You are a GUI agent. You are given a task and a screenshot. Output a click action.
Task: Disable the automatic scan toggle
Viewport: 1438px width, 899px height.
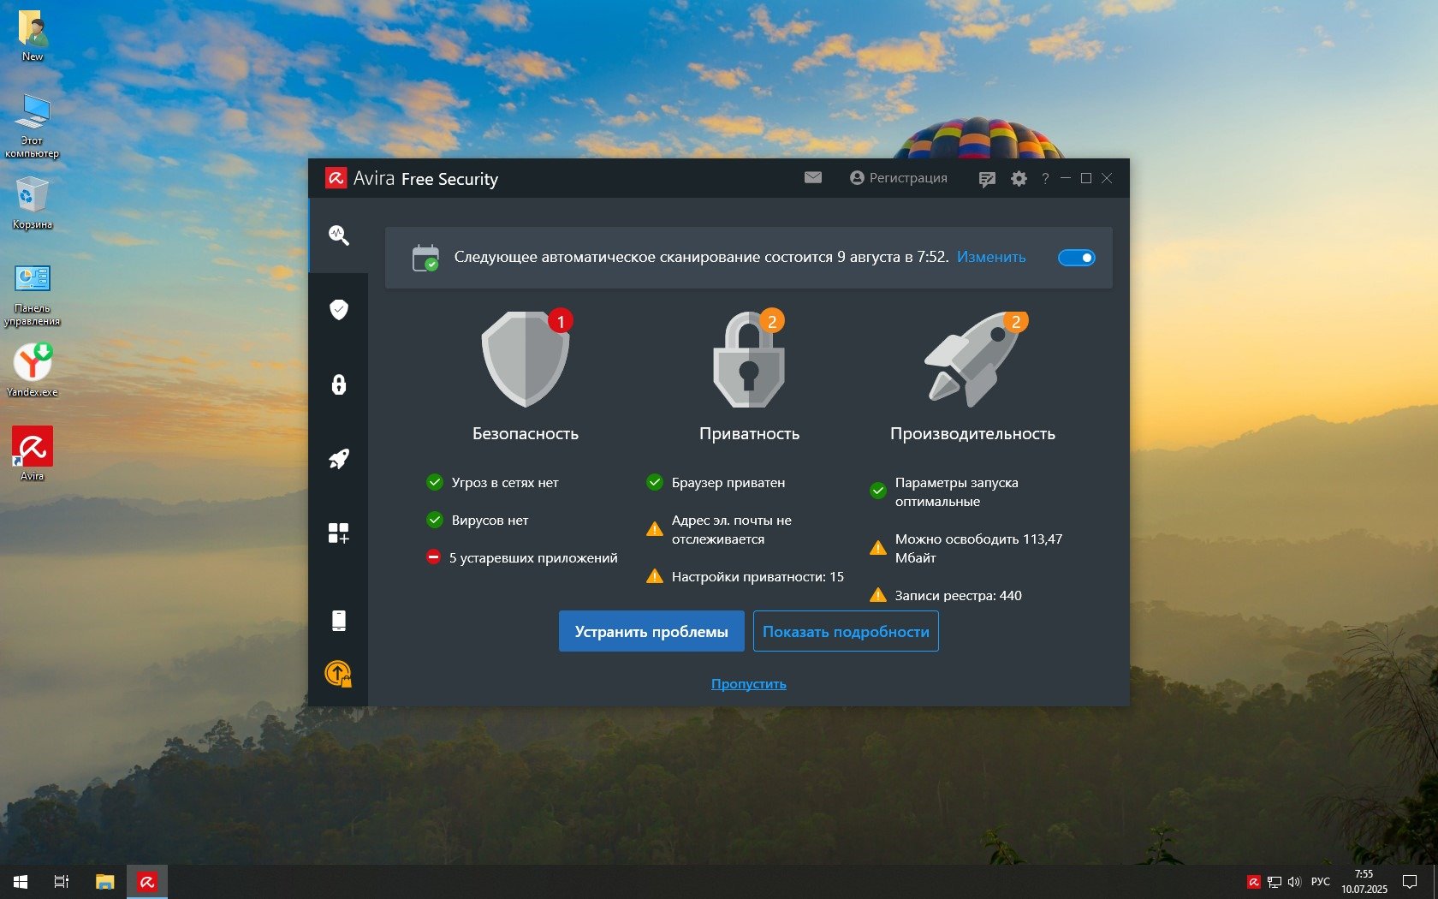coord(1076,258)
